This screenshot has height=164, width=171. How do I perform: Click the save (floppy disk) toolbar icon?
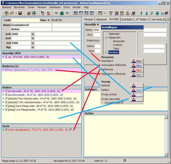(20, 13)
